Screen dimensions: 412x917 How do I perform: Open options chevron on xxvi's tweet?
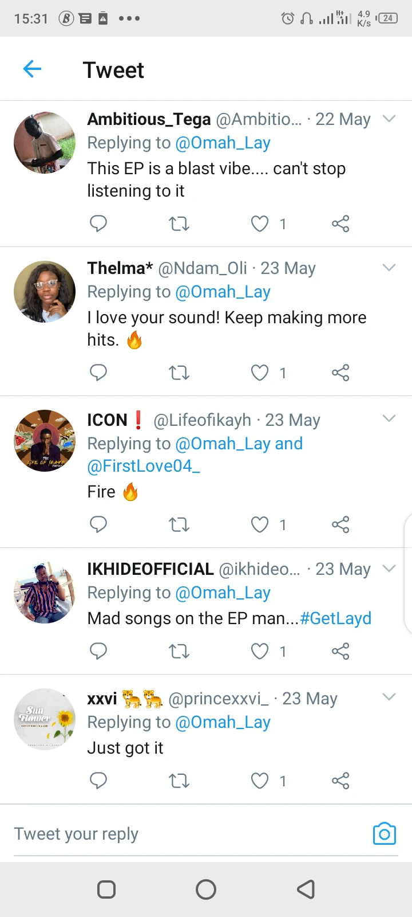[x=389, y=697]
